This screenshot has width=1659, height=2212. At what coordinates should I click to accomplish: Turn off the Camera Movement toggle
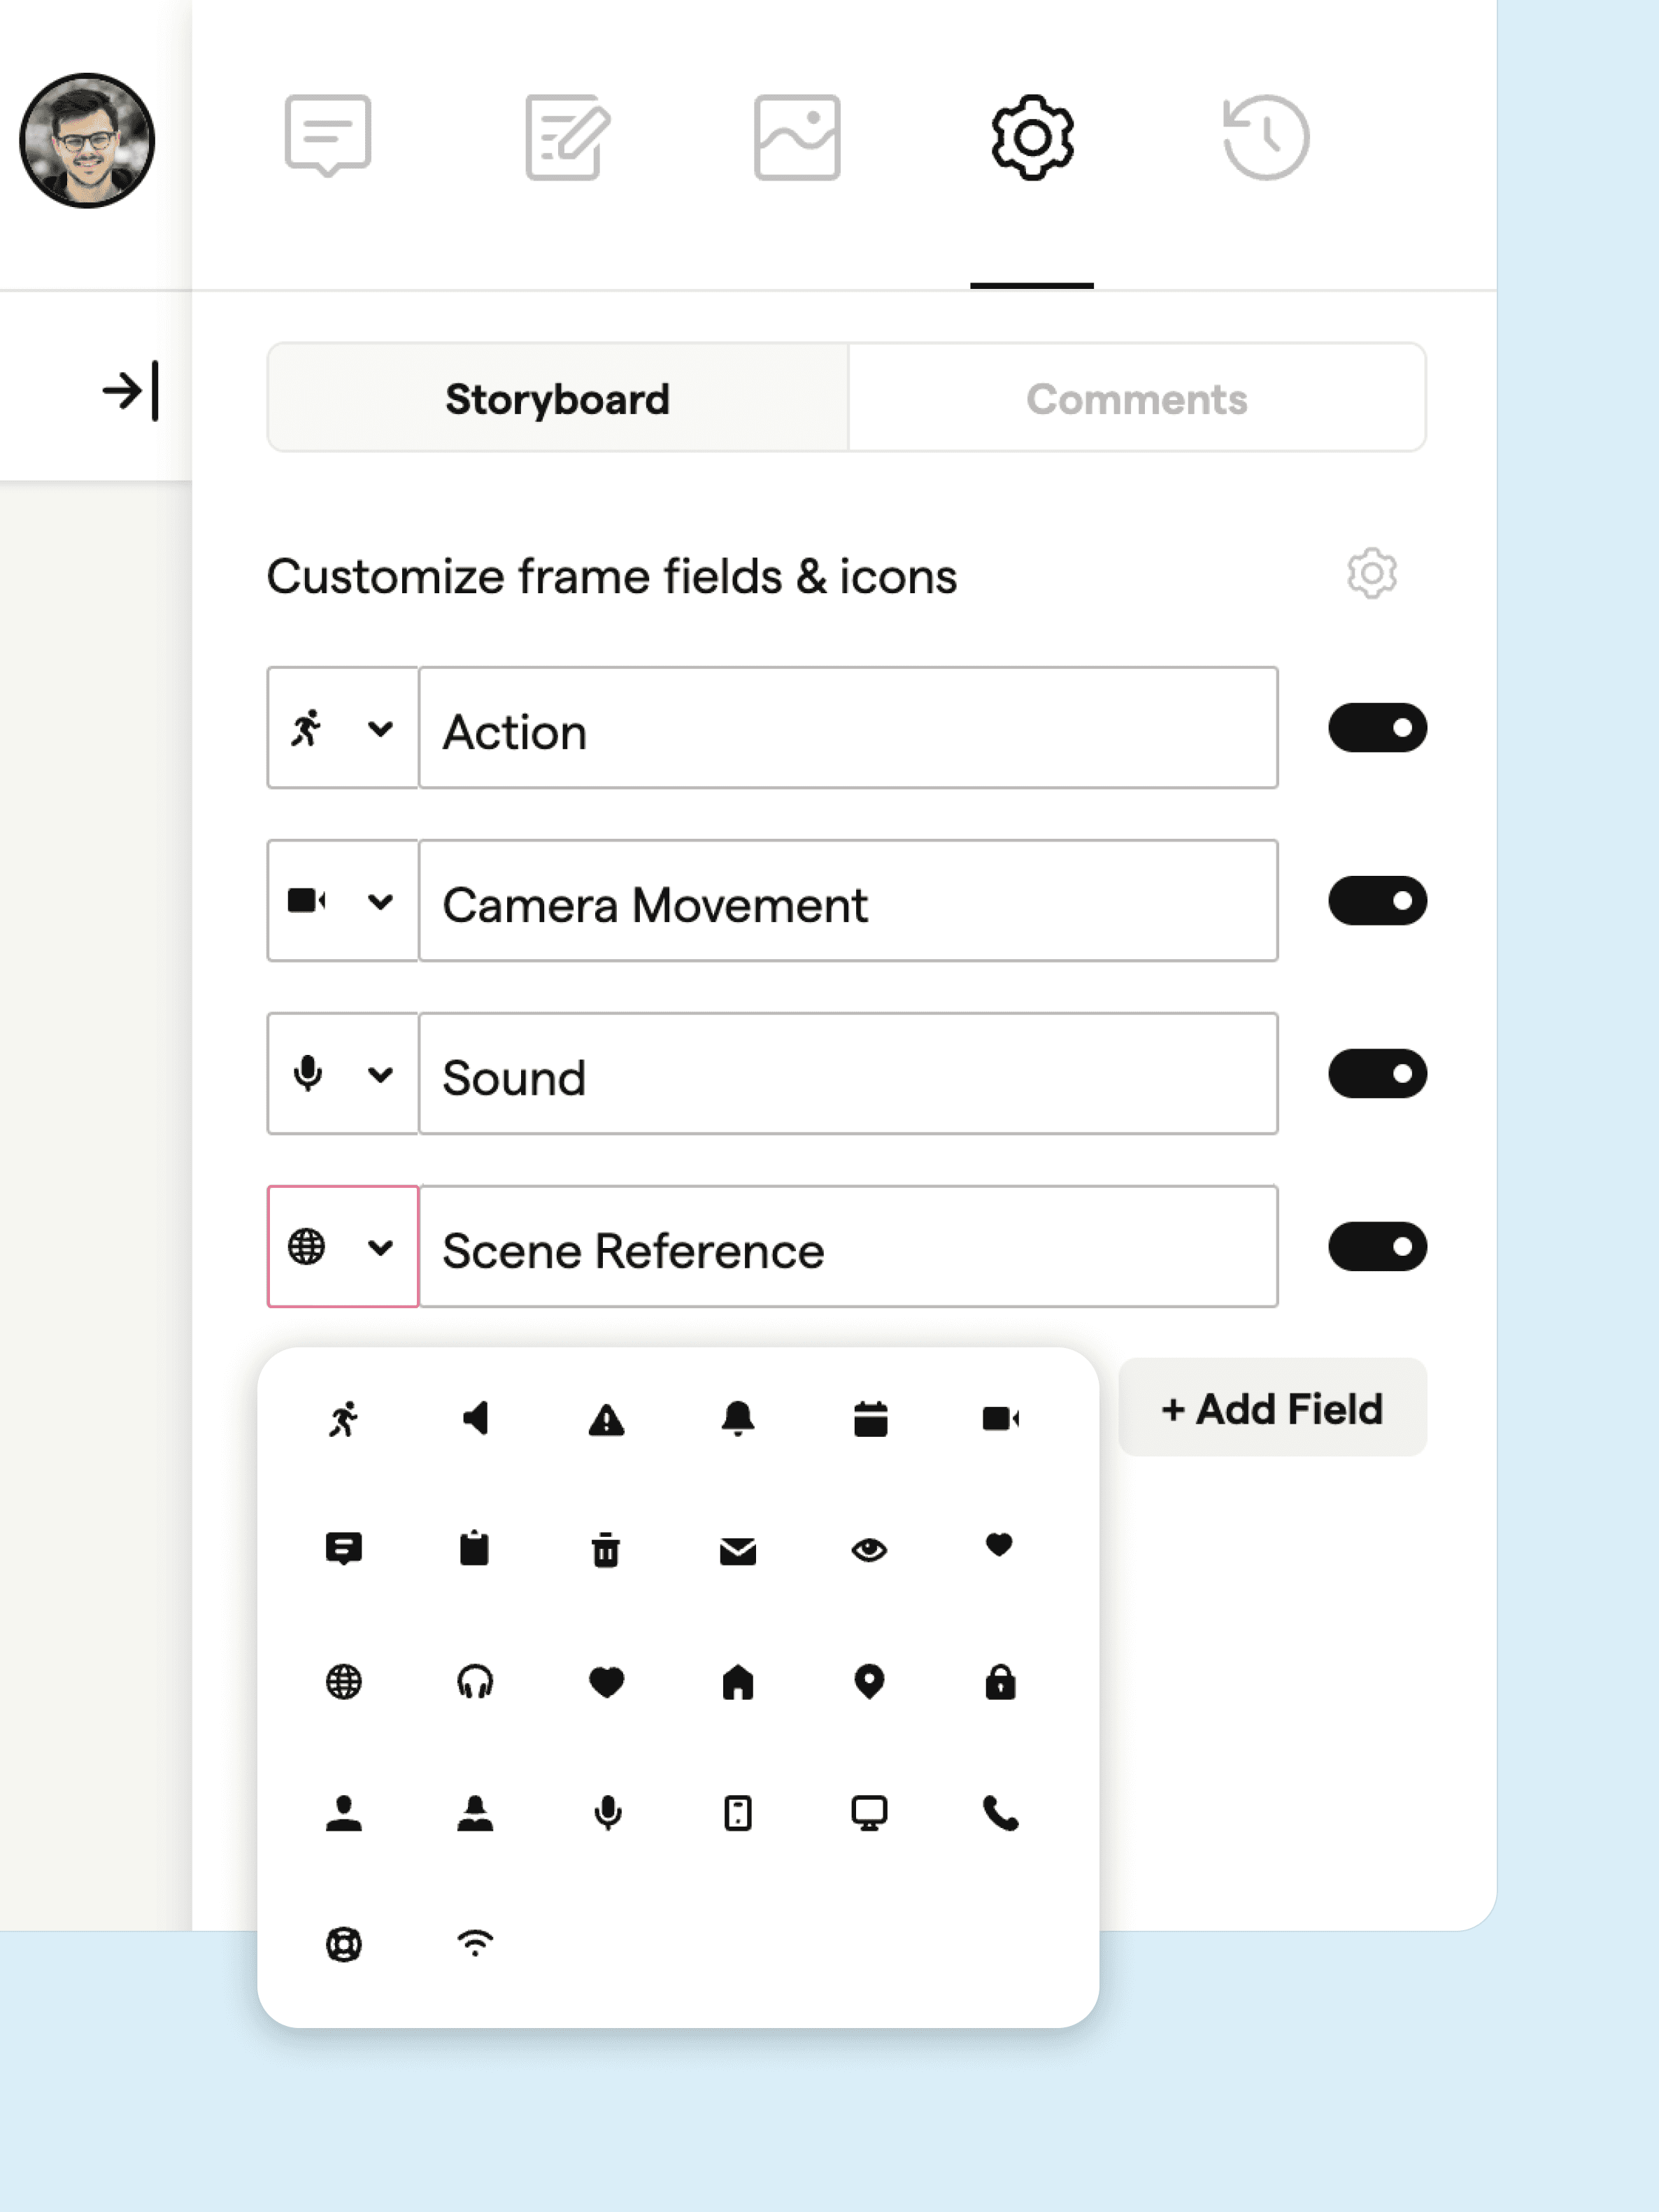tap(1379, 901)
